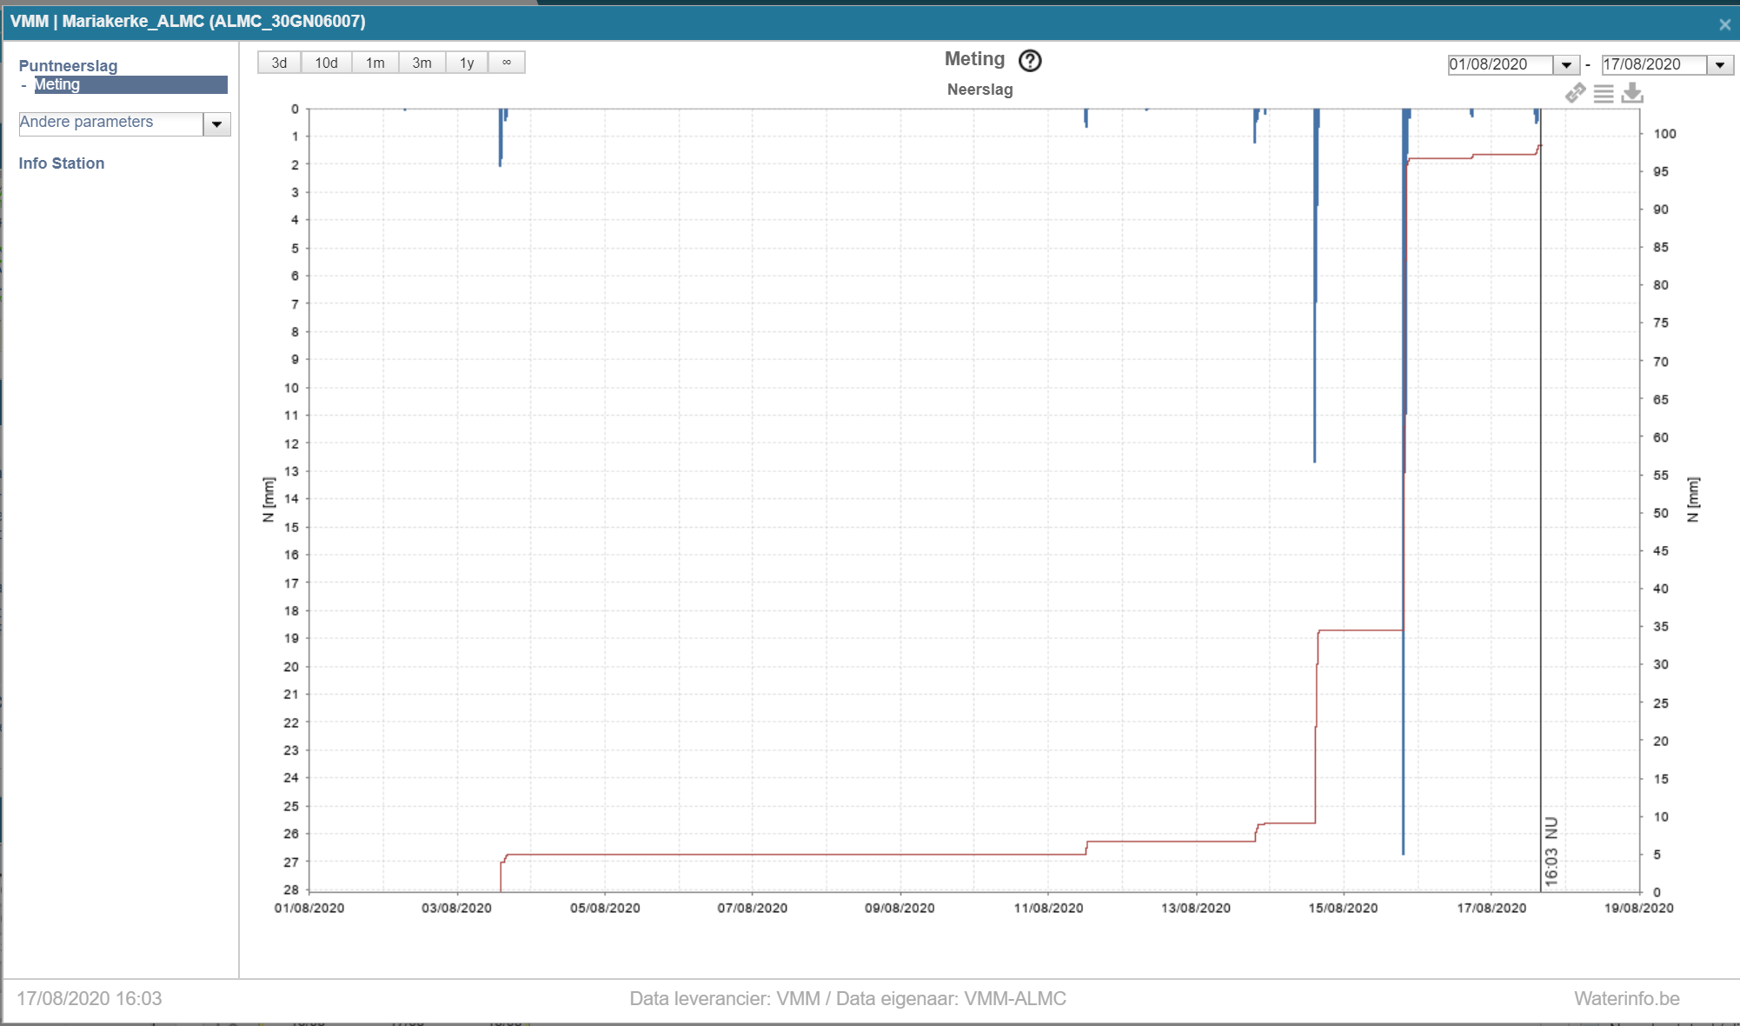Click x-axis label 05/08/2020
1740x1026 pixels.
tap(605, 908)
